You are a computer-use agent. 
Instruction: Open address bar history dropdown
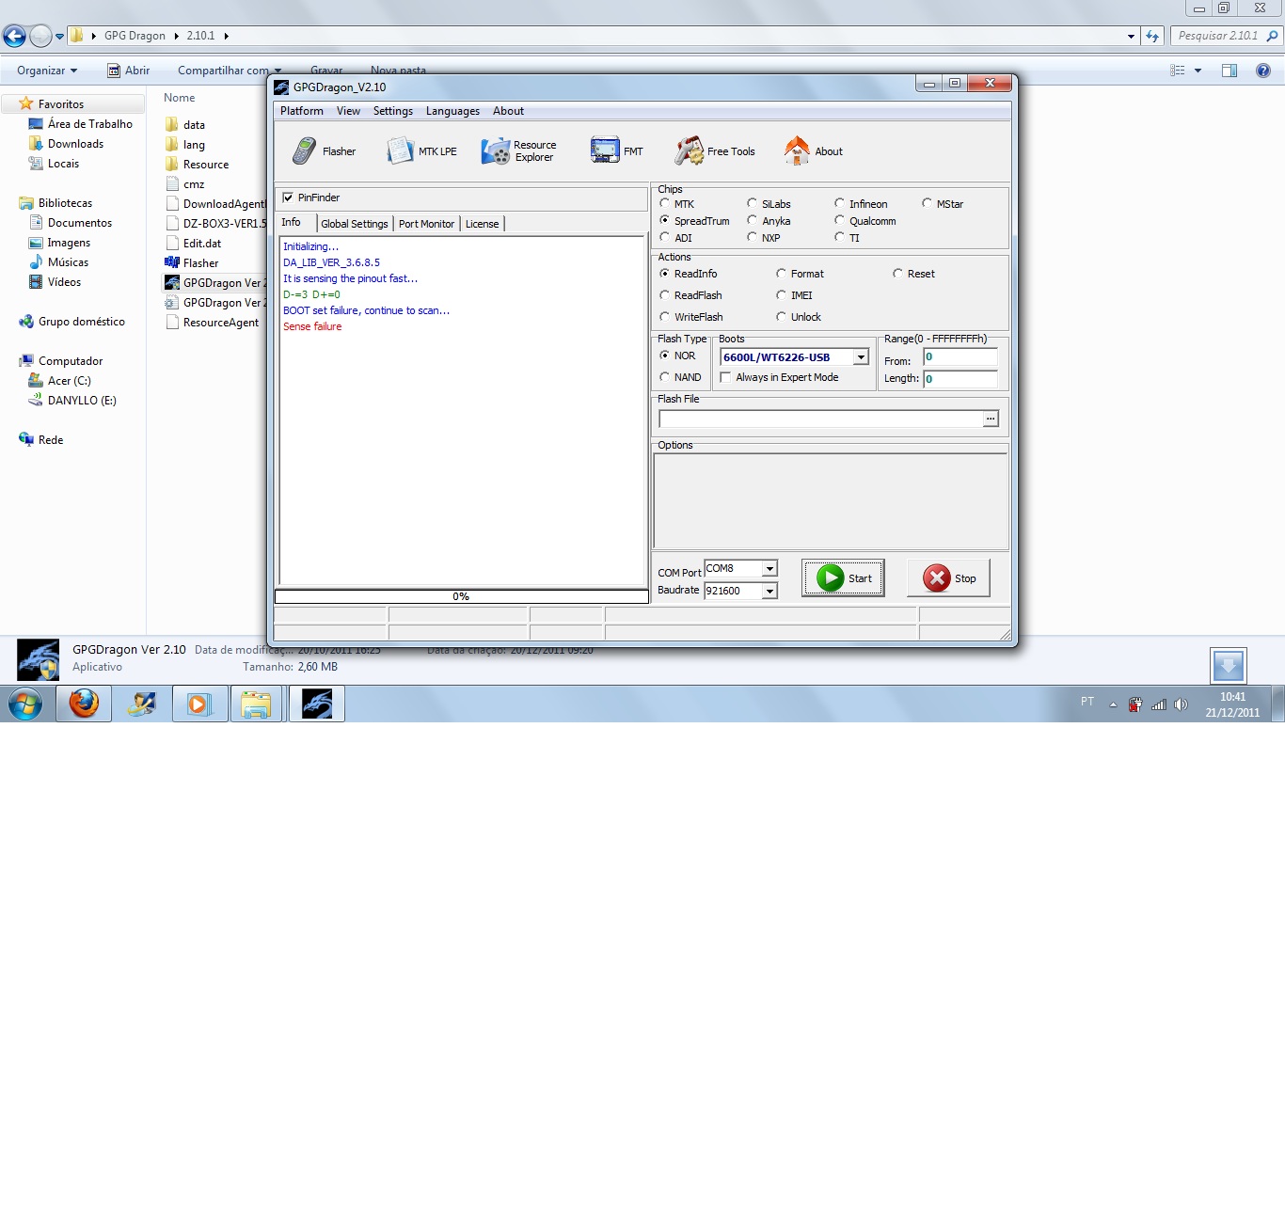[1131, 36]
